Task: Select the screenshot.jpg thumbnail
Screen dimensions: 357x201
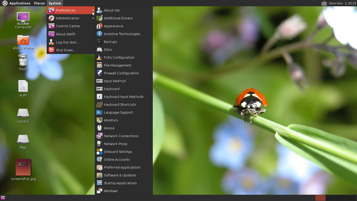Action: [23, 167]
